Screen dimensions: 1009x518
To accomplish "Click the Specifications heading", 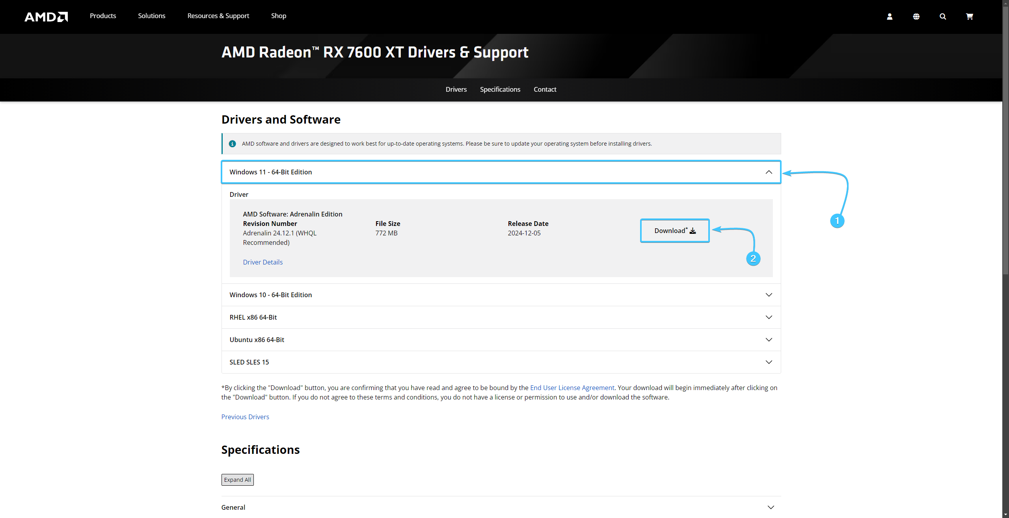I will pyautogui.click(x=261, y=450).
